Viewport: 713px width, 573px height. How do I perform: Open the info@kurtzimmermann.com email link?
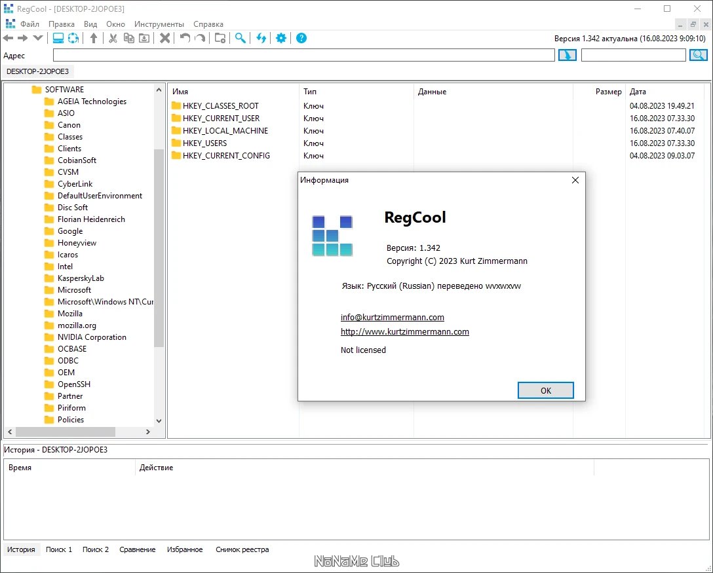393,317
